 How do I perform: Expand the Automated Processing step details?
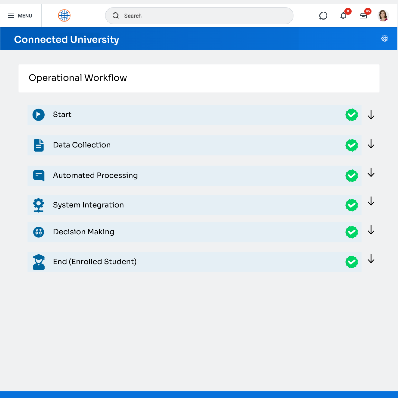click(x=371, y=172)
